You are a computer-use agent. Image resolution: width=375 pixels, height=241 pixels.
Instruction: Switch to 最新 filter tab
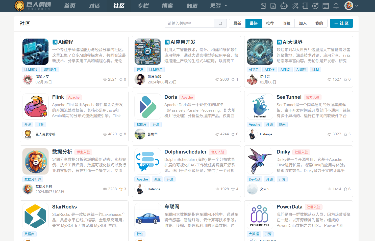pyautogui.click(x=237, y=23)
